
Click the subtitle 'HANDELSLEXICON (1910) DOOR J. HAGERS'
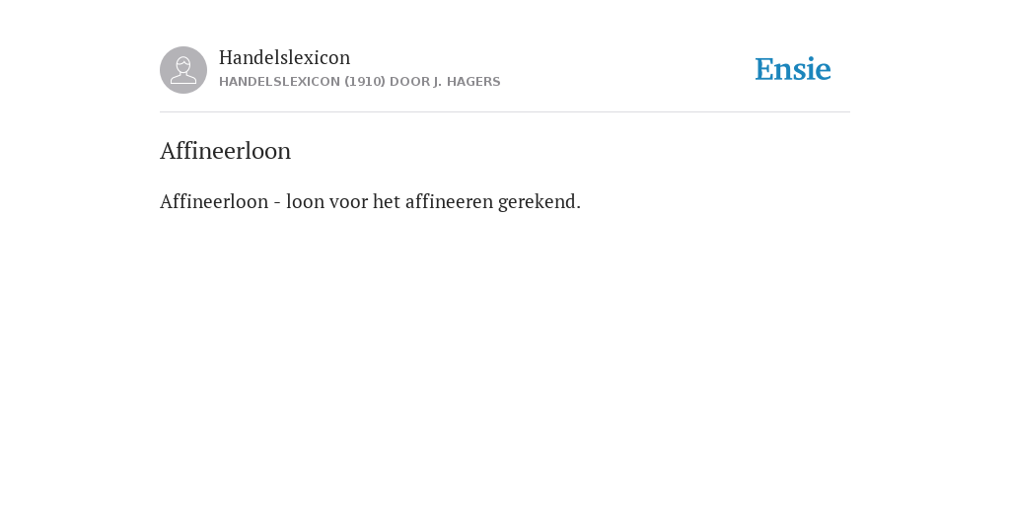click(359, 82)
